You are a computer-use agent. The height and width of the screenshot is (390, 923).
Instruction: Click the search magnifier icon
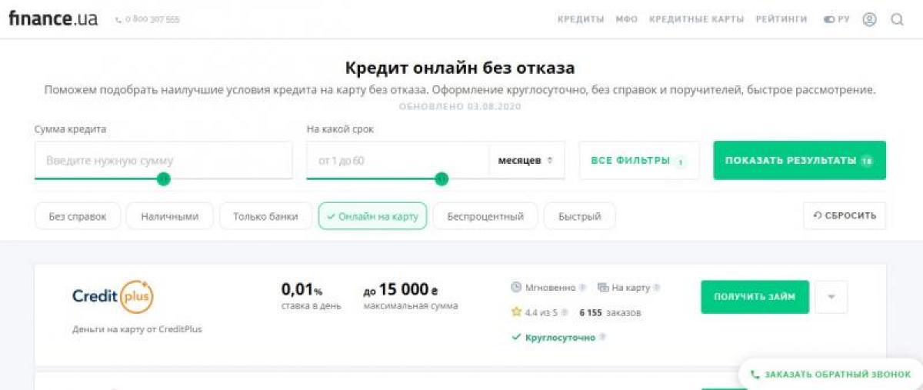click(897, 19)
